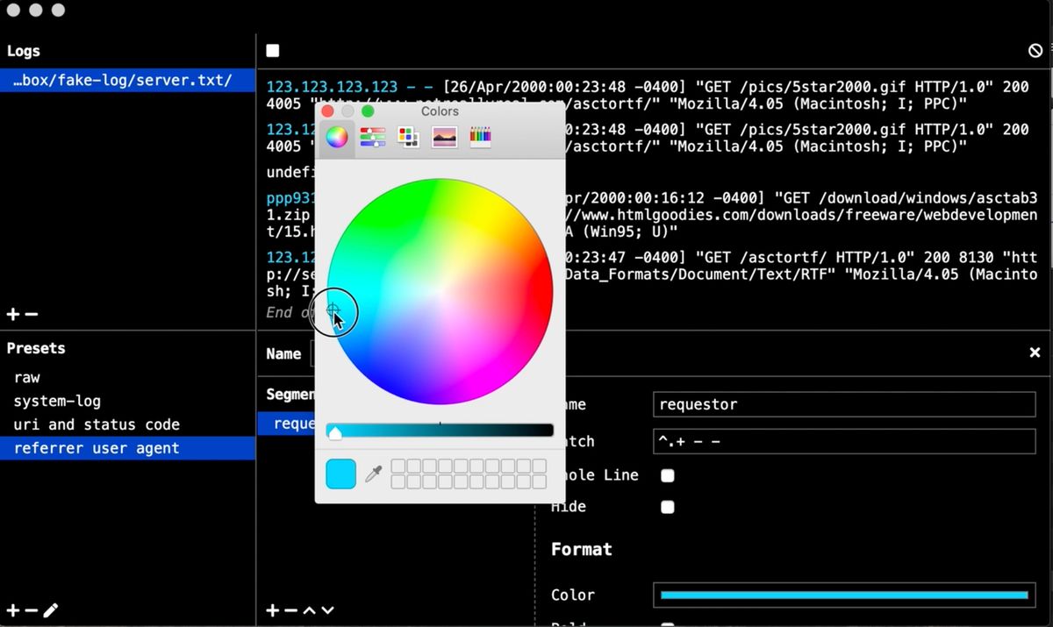Open the image palettes picker tab
1053x627 pixels.
[444, 137]
